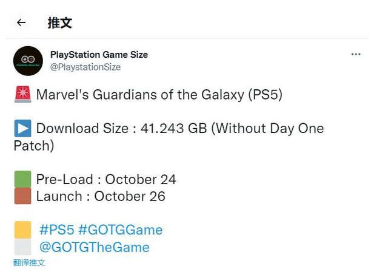Open the #GOTGGame hashtag

click(x=121, y=230)
